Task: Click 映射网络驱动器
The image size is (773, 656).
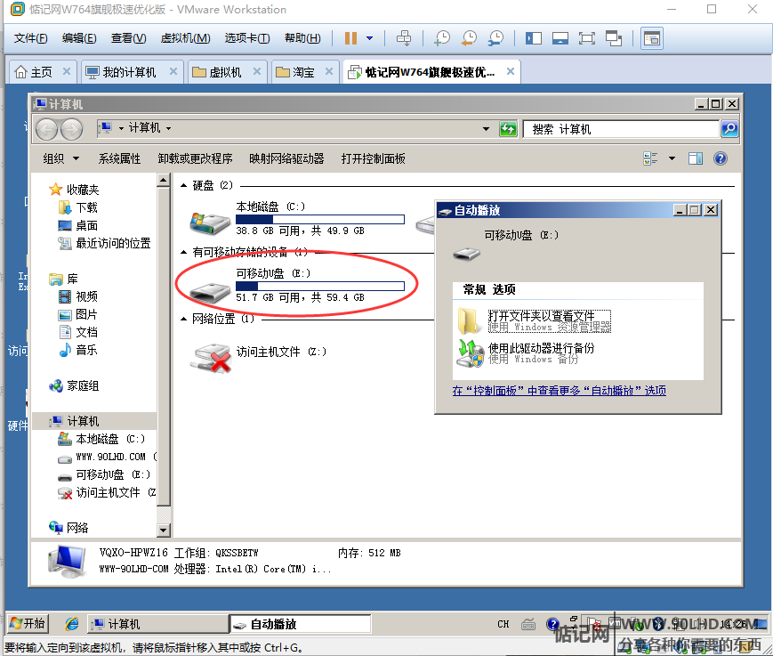Action: pyautogui.click(x=286, y=158)
